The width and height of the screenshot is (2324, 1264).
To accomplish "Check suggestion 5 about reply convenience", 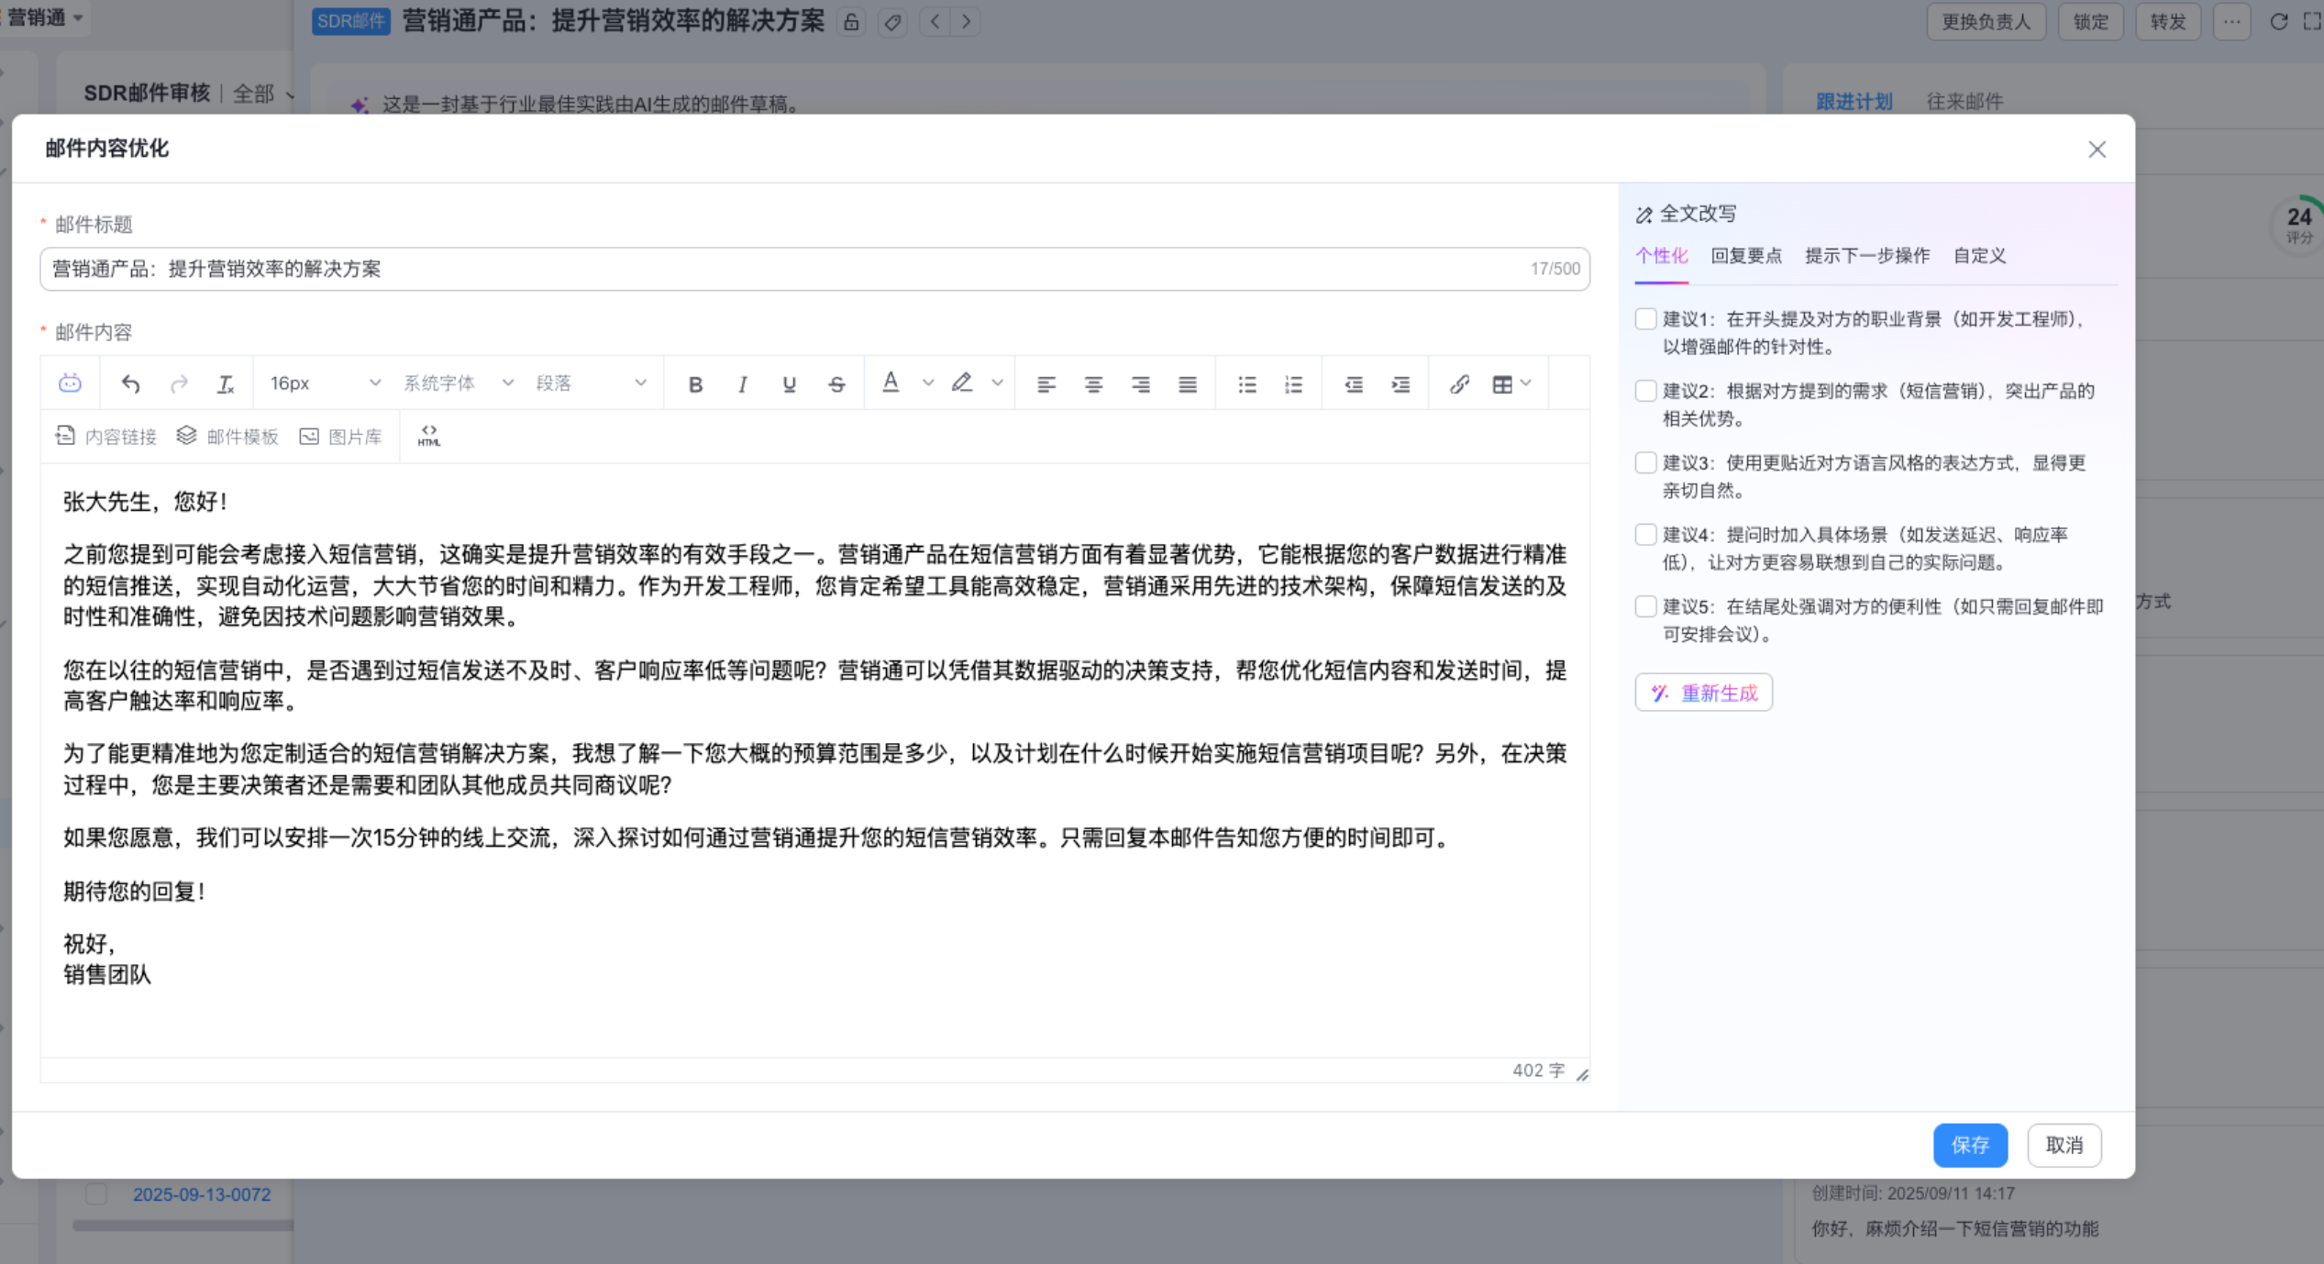I will [x=1645, y=606].
